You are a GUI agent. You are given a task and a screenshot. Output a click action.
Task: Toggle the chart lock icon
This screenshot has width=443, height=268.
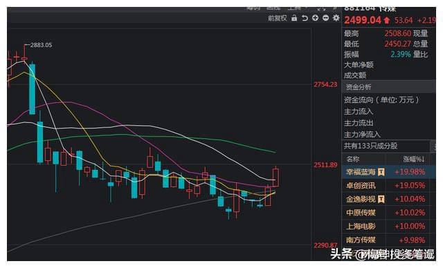[x=294, y=18]
